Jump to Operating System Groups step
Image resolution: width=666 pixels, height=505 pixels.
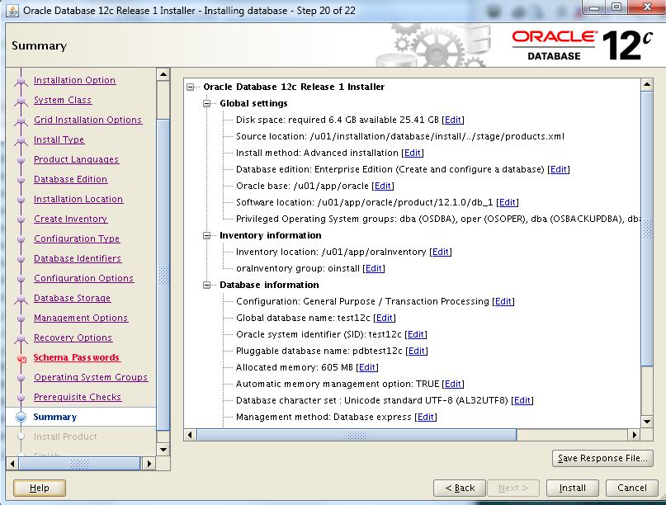91,378
